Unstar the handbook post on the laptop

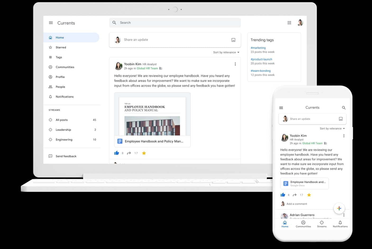tap(144, 153)
